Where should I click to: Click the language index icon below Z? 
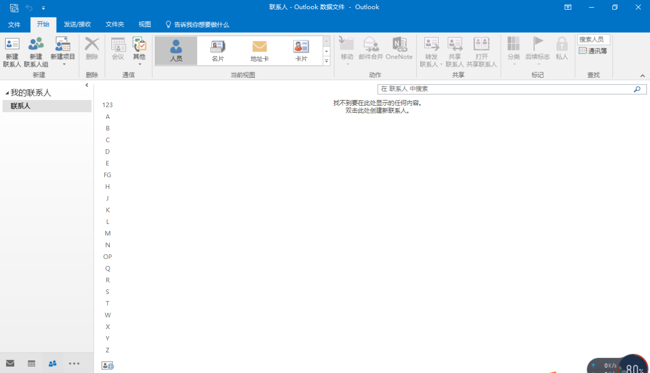click(x=107, y=366)
